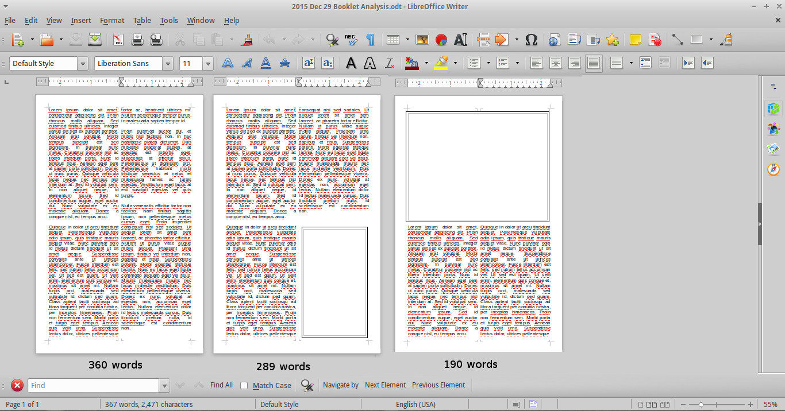Click the word count in status bar

[x=149, y=405]
